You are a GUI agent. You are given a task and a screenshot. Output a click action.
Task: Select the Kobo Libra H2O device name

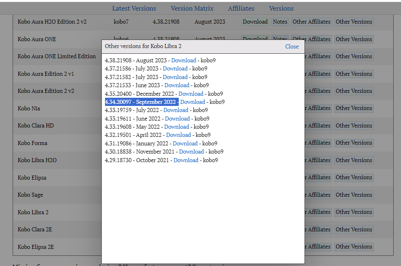tap(37, 160)
